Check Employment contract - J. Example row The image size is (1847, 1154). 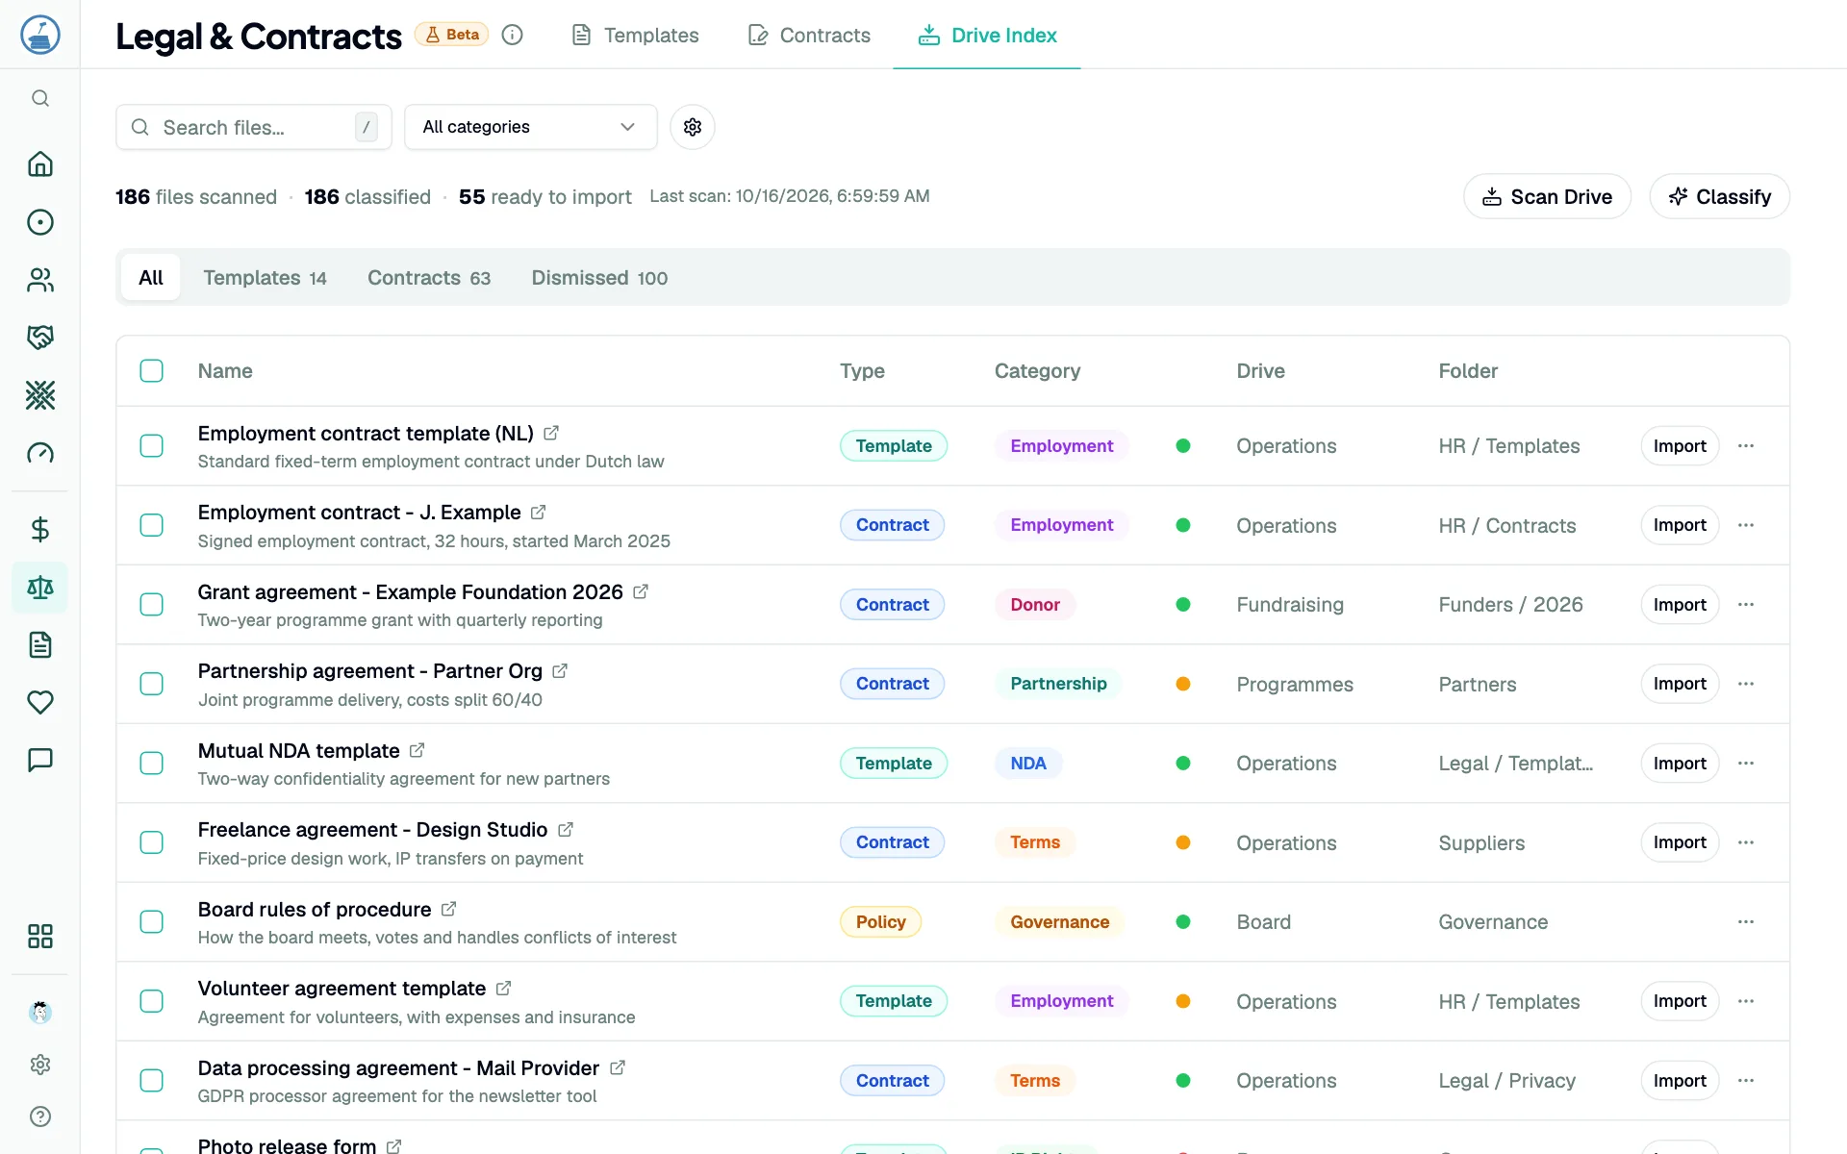(152, 525)
